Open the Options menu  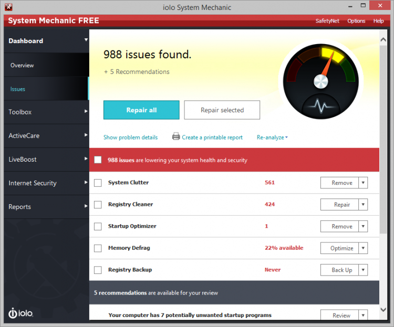(356, 21)
